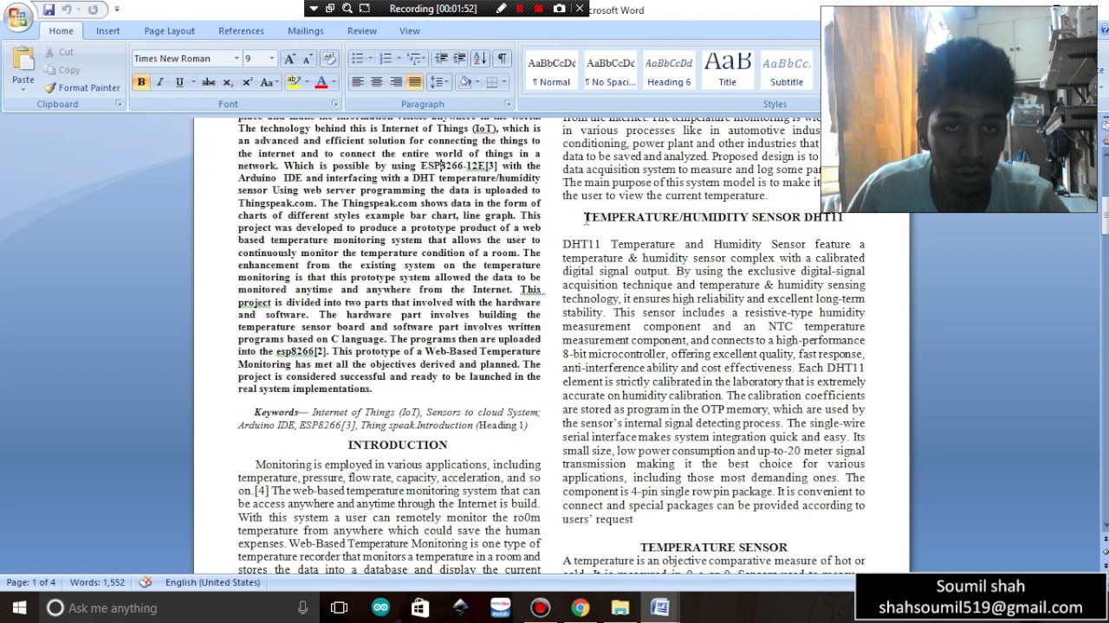Apply yellow text highlight color

tap(294, 82)
